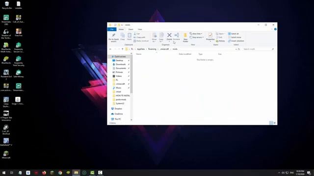Click the Search mods field
The height and width of the screenshot is (176, 314).
pyautogui.click(x=258, y=49)
